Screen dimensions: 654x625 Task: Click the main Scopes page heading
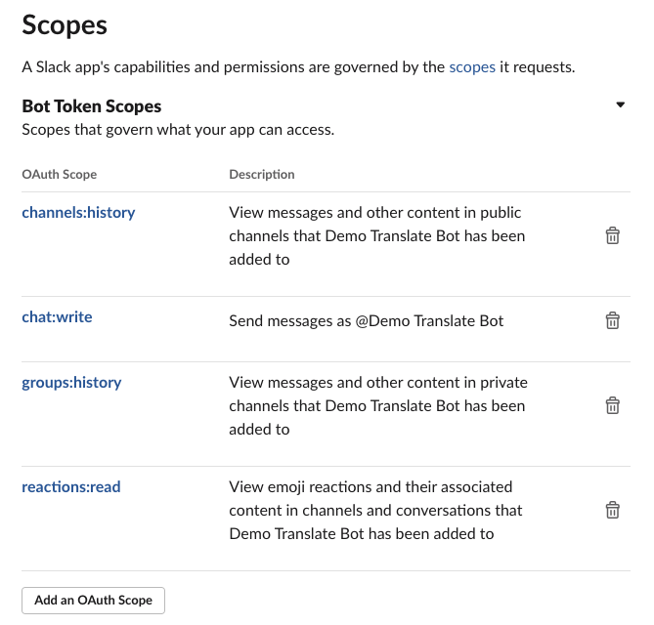coord(65,25)
